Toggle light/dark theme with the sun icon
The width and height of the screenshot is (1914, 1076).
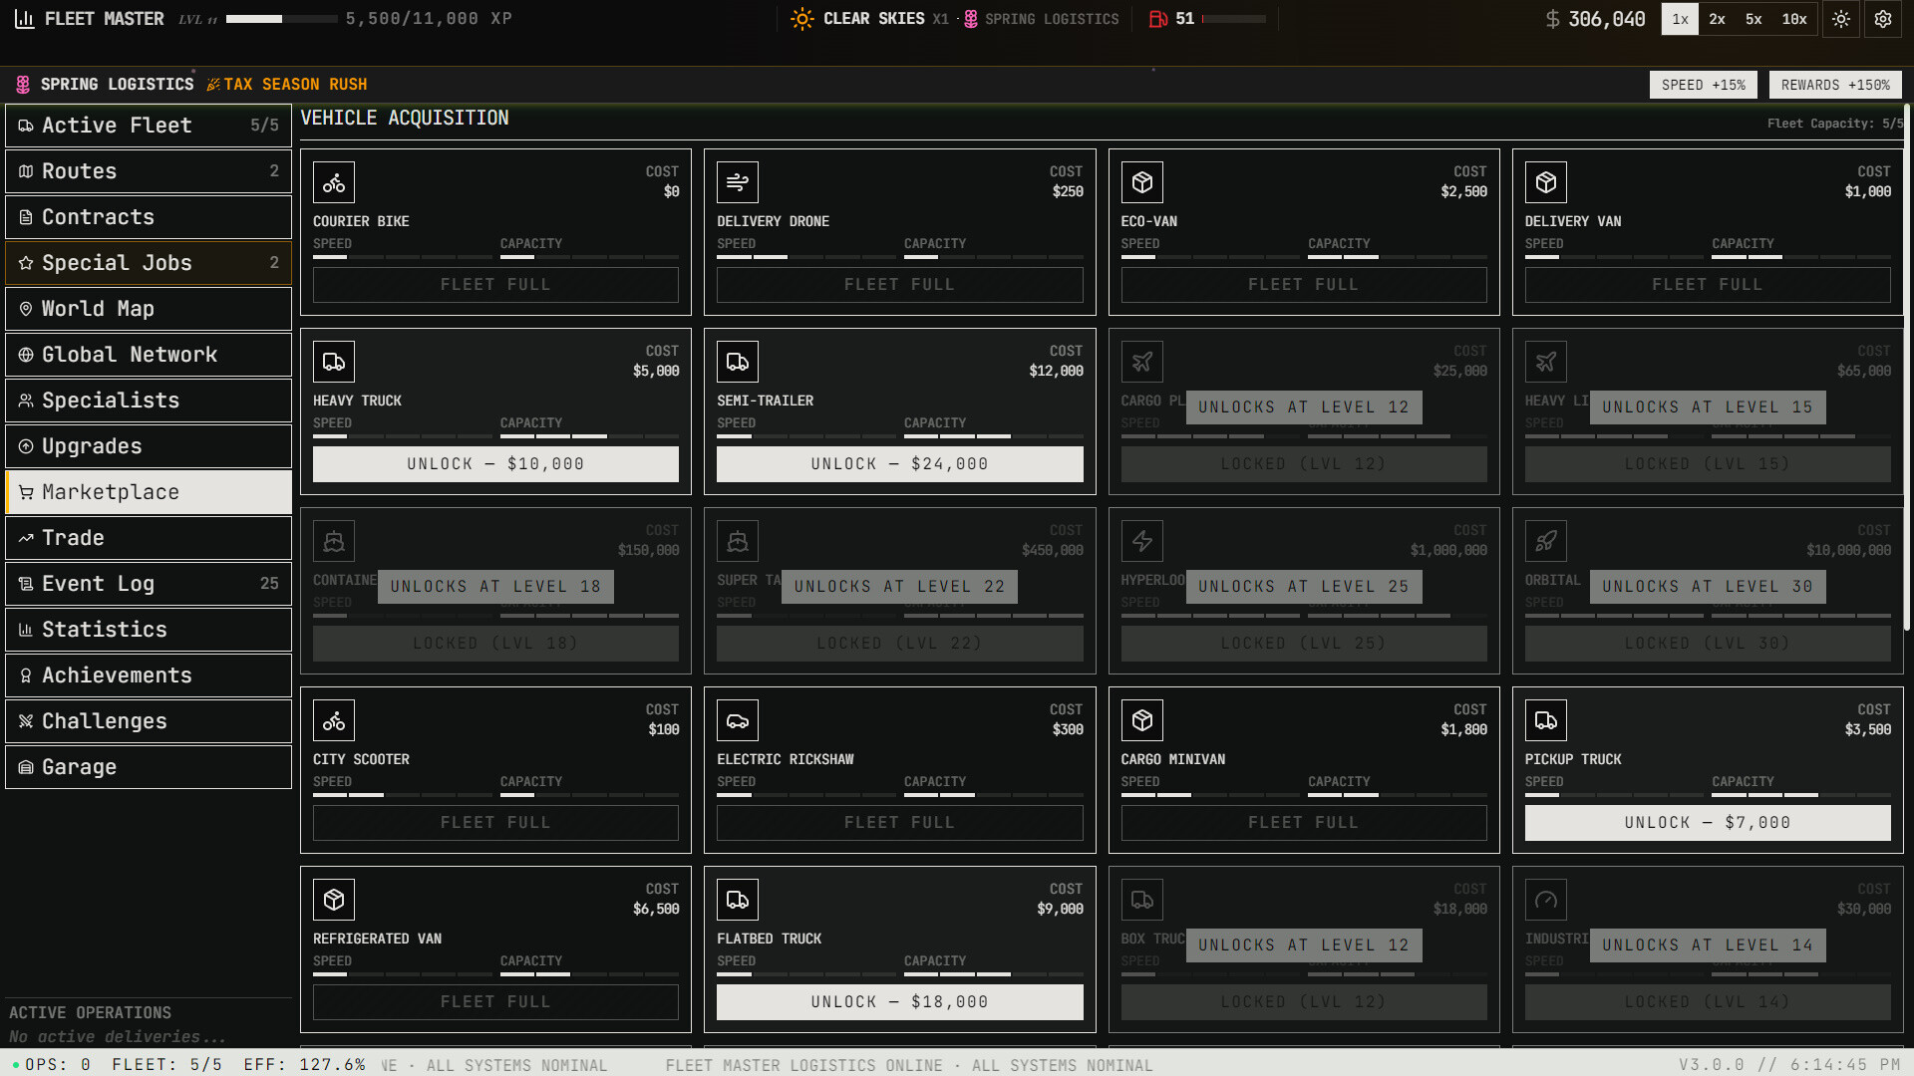point(1841,19)
